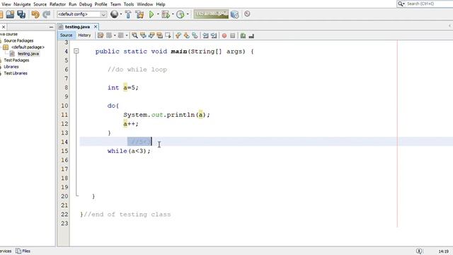Select Source Packages in project tree
This screenshot has height=255, width=453.
(18, 41)
